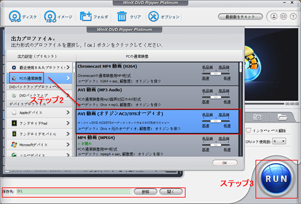The width and height of the screenshot is (301, 204).
Task: Click the Android Pad icon
Action: point(14,123)
